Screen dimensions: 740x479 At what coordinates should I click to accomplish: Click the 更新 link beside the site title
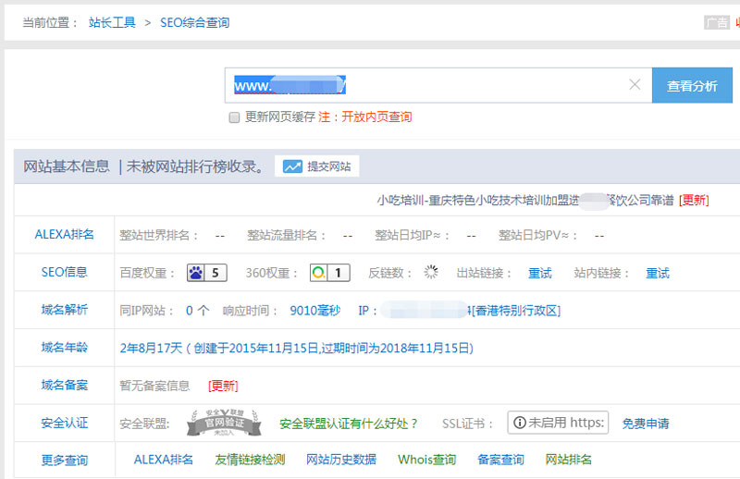[x=694, y=200]
